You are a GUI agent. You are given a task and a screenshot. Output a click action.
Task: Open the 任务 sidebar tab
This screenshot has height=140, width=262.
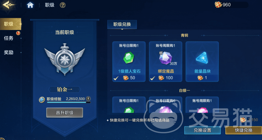tap(9, 38)
